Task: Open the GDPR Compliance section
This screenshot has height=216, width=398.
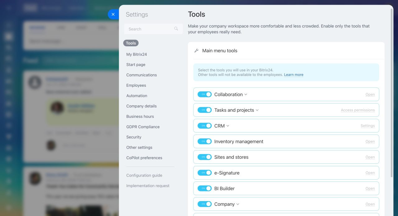Action: (x=143, y=127)
